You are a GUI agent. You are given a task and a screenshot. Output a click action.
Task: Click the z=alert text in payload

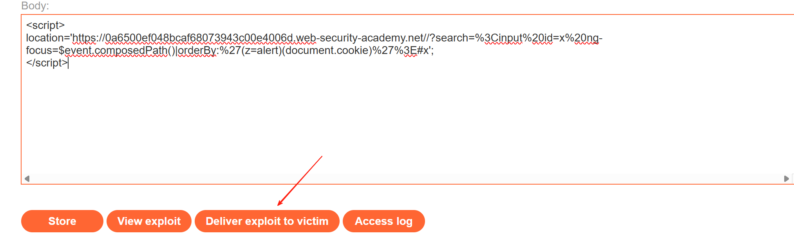coord(261,50)
